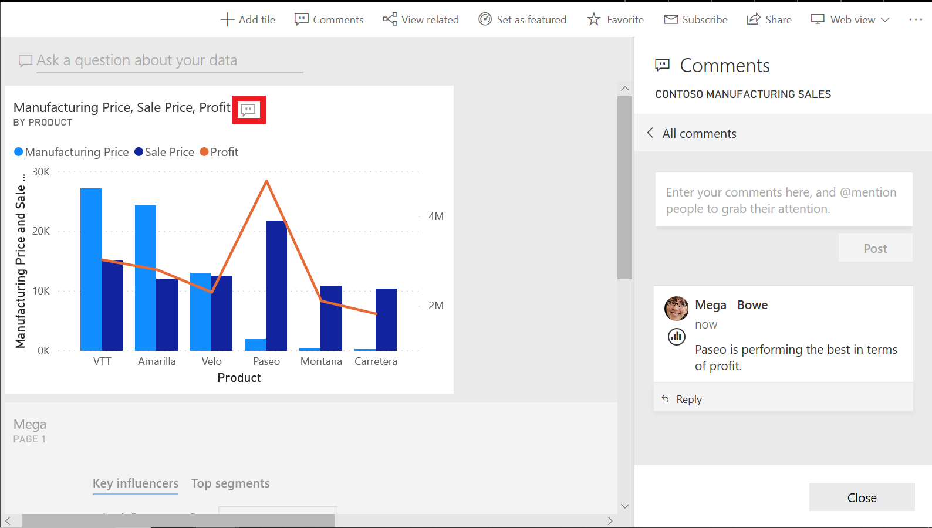Click the horizontal scrollbar right arrow
This screenshot has width=932, height=528.
click(610, 521)
